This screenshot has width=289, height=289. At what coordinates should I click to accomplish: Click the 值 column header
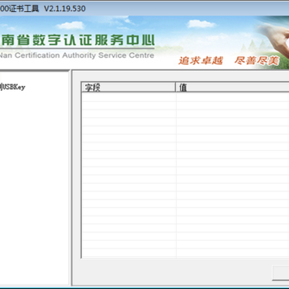pyautogui.click(x=232, y=88)
